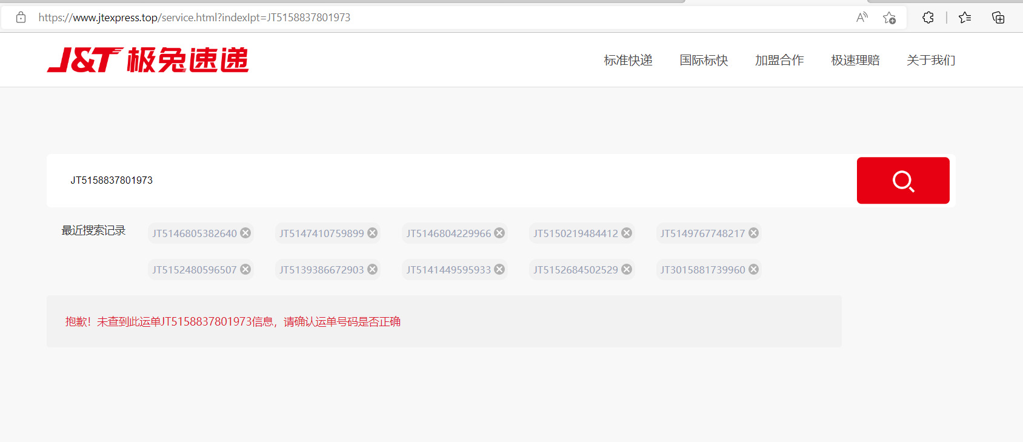
Task: Remove recent search JT5146805382640
Action: pos(245,233)
